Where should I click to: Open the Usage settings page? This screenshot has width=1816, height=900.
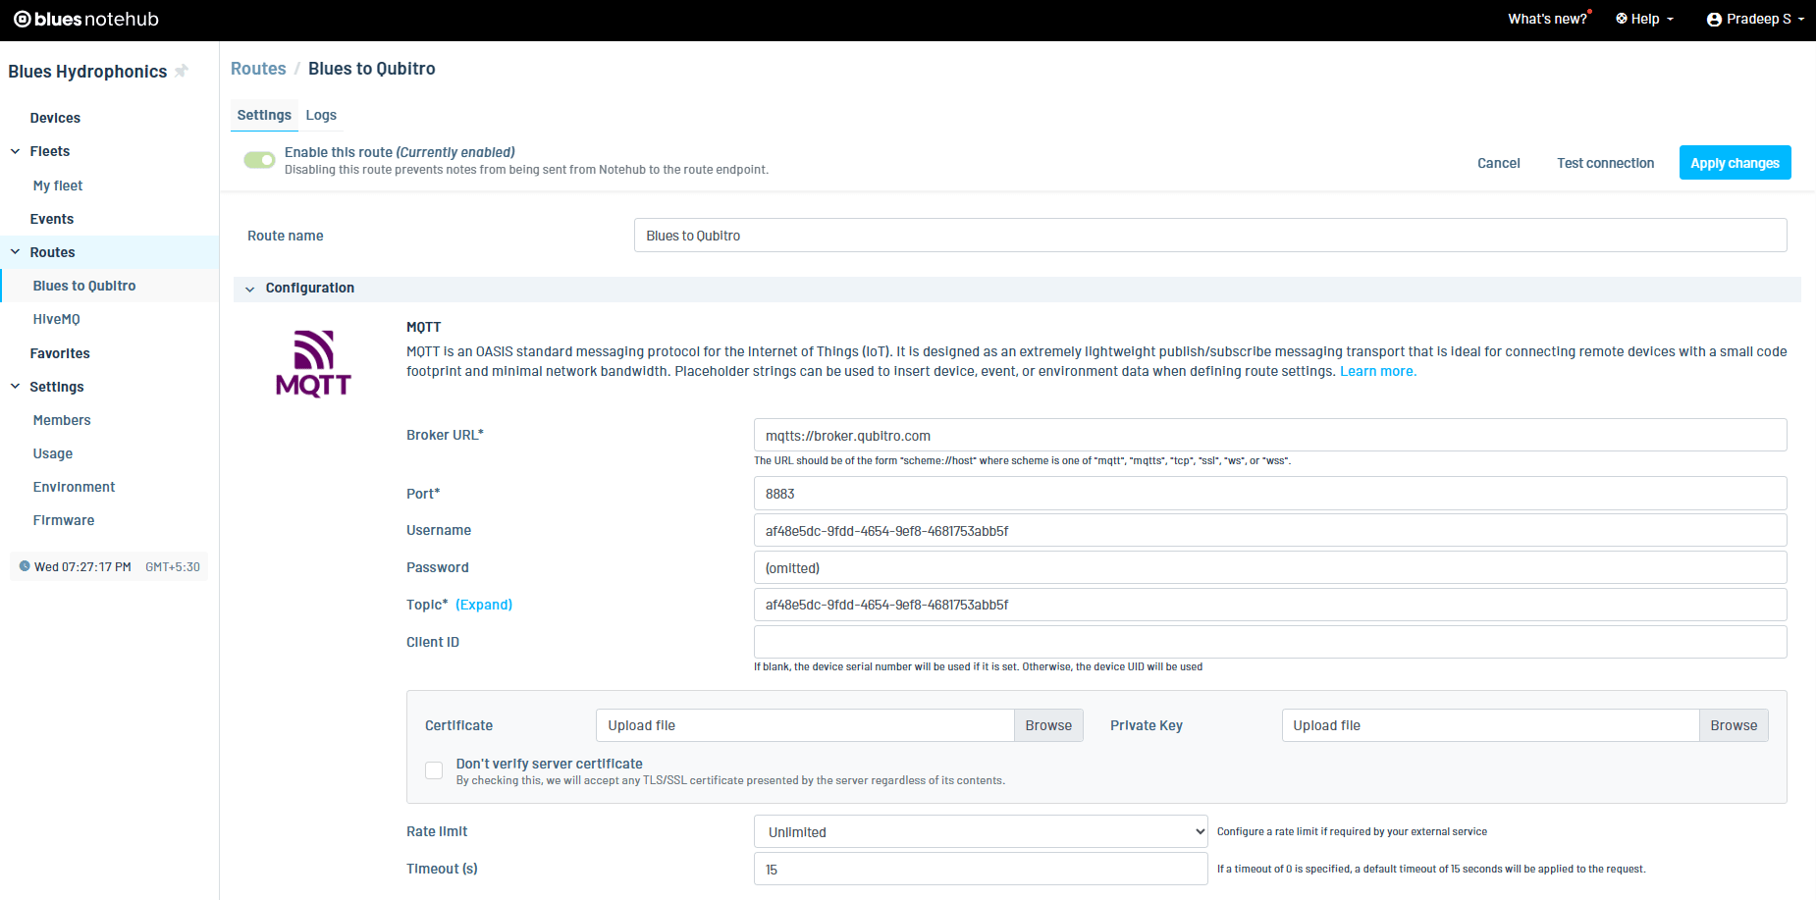pyautogui.click(x=53, y=453)
